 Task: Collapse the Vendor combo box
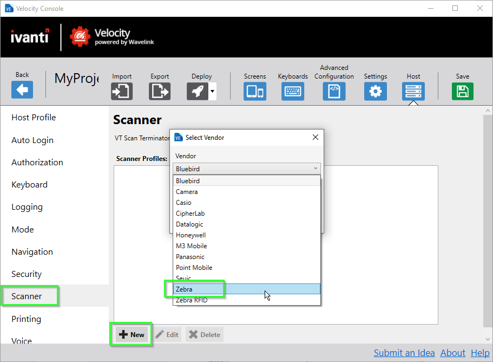click(x=315, y=169)
